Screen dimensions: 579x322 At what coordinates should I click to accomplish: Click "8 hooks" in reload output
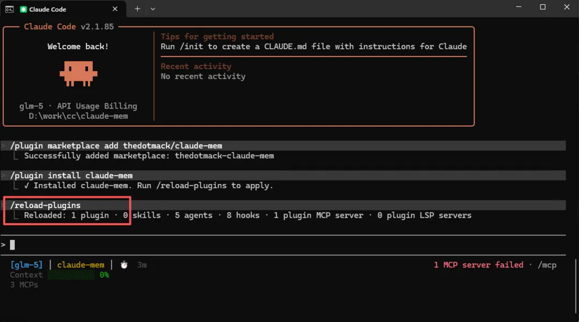243,216
